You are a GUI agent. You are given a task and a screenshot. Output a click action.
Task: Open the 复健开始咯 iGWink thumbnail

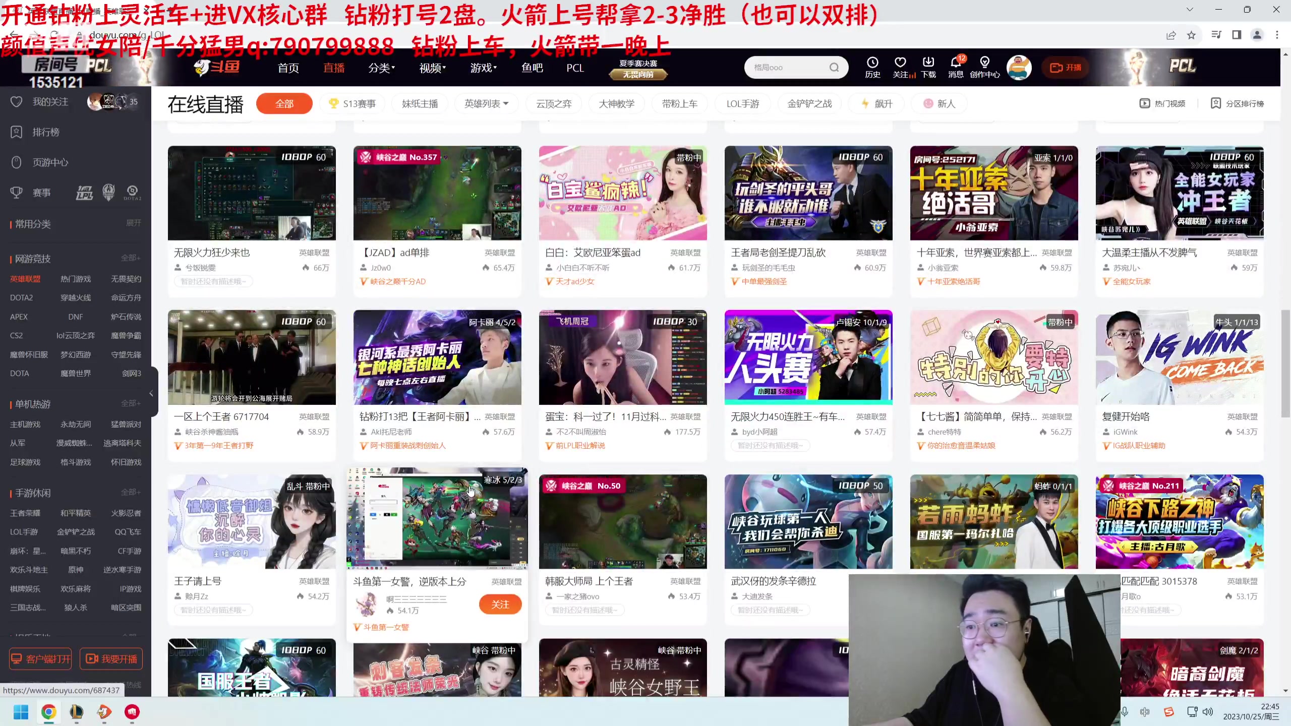coord(1180,357)
